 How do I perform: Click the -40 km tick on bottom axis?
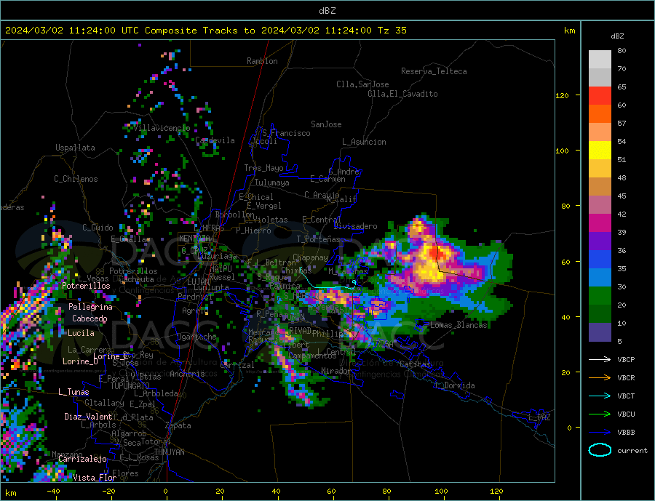[53, 491]
